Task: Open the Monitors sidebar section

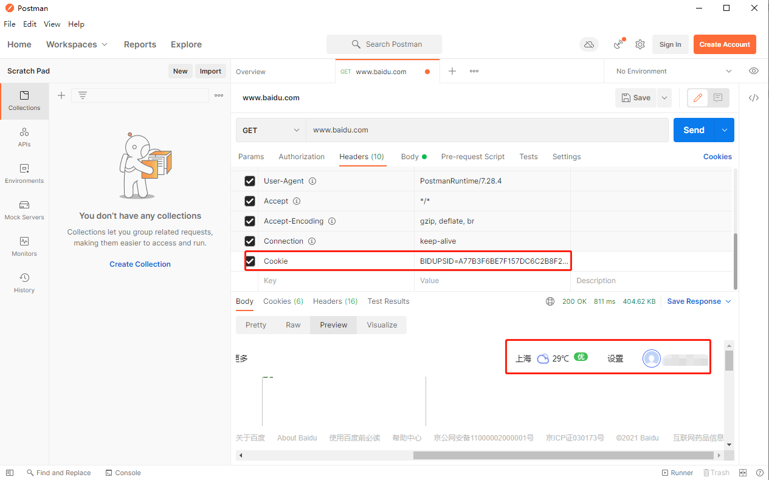Action: pos(24,247)
